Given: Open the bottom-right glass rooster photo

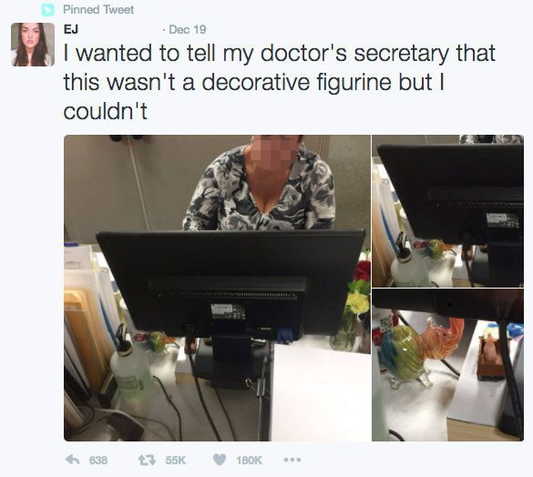Looking at the screenshot, I should click(x=447, y=365).
